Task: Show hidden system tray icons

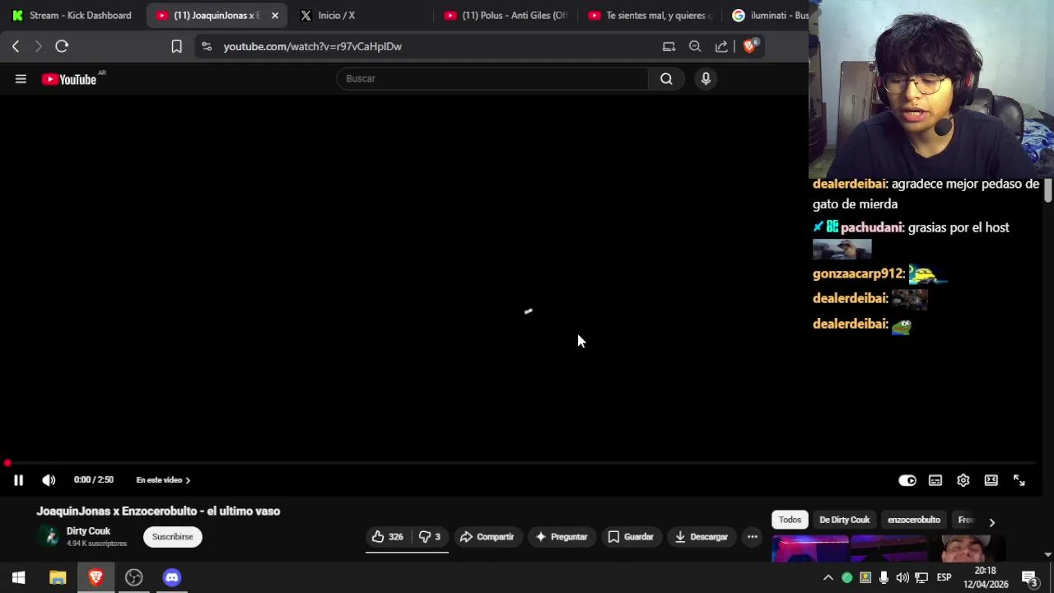Action: (828, 577)
